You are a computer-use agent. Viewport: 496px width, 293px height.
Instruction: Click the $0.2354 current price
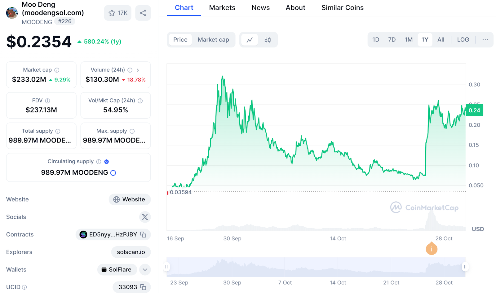coord(39,42)
